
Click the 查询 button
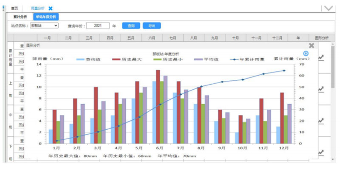(x=131, y=26)
